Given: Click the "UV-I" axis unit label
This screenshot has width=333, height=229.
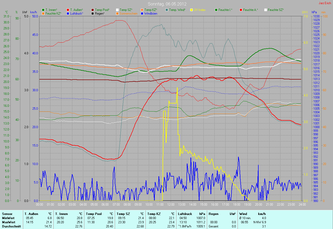Looking at the screenshot, I should [304, 12].
